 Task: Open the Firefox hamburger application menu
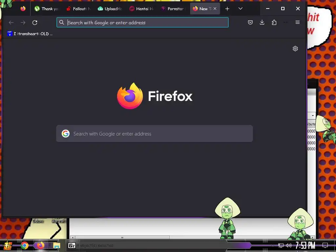(x=297, y=22)
